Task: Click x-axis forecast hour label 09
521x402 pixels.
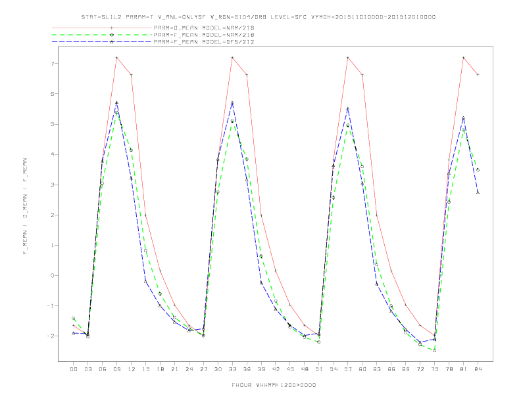Action: pos(116,369)
